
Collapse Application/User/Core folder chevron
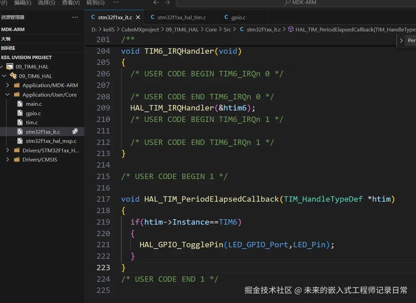[x=7, y=95]
